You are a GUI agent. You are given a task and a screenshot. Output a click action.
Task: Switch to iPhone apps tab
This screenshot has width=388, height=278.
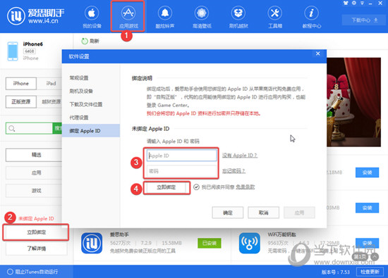21,84
